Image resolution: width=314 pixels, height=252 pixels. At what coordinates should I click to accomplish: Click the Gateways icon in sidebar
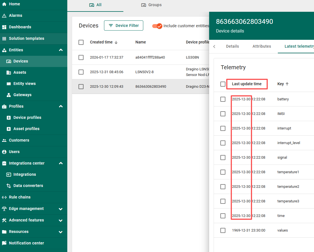[x=9, y=95]
